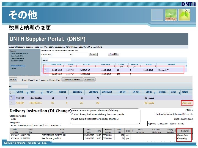Click 'Change QTY' remark cell
This screenshot has height=148, width=198.
[163, 70]
